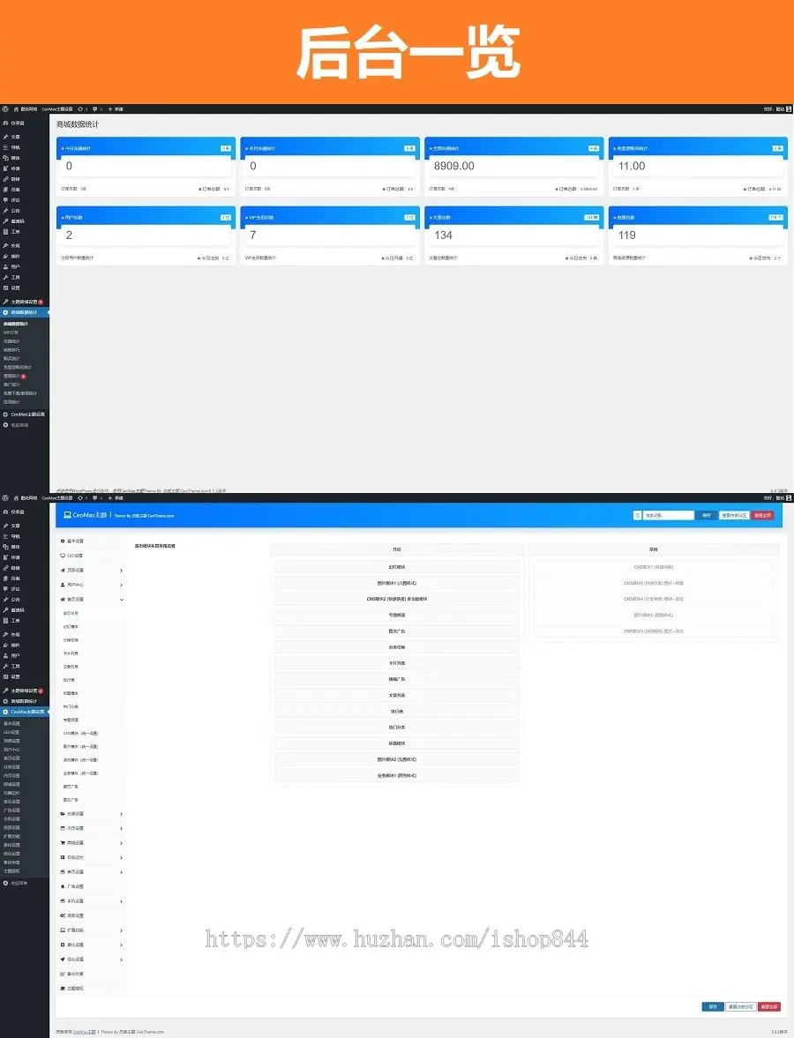Select 图片模块2 [五图样式] block

pyautogui.click(x=397, y=759)
